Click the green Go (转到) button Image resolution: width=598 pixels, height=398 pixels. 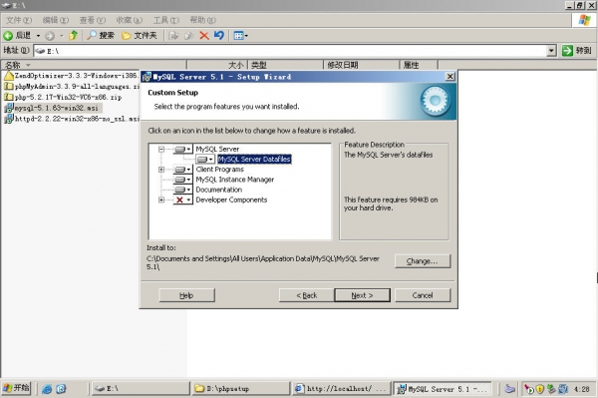[x=576, y=50]
